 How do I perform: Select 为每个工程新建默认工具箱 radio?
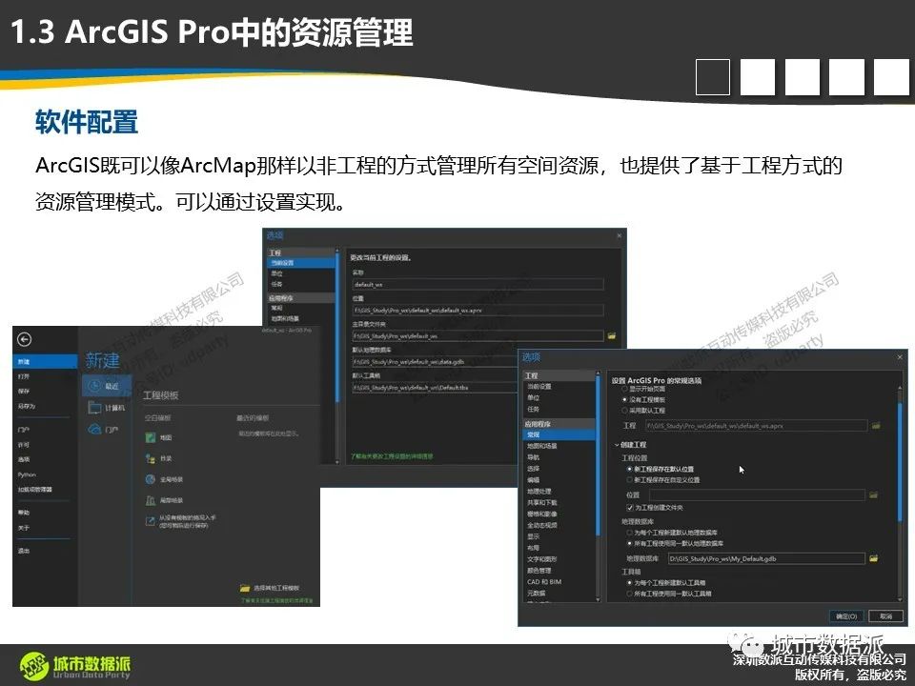[629, 583]
